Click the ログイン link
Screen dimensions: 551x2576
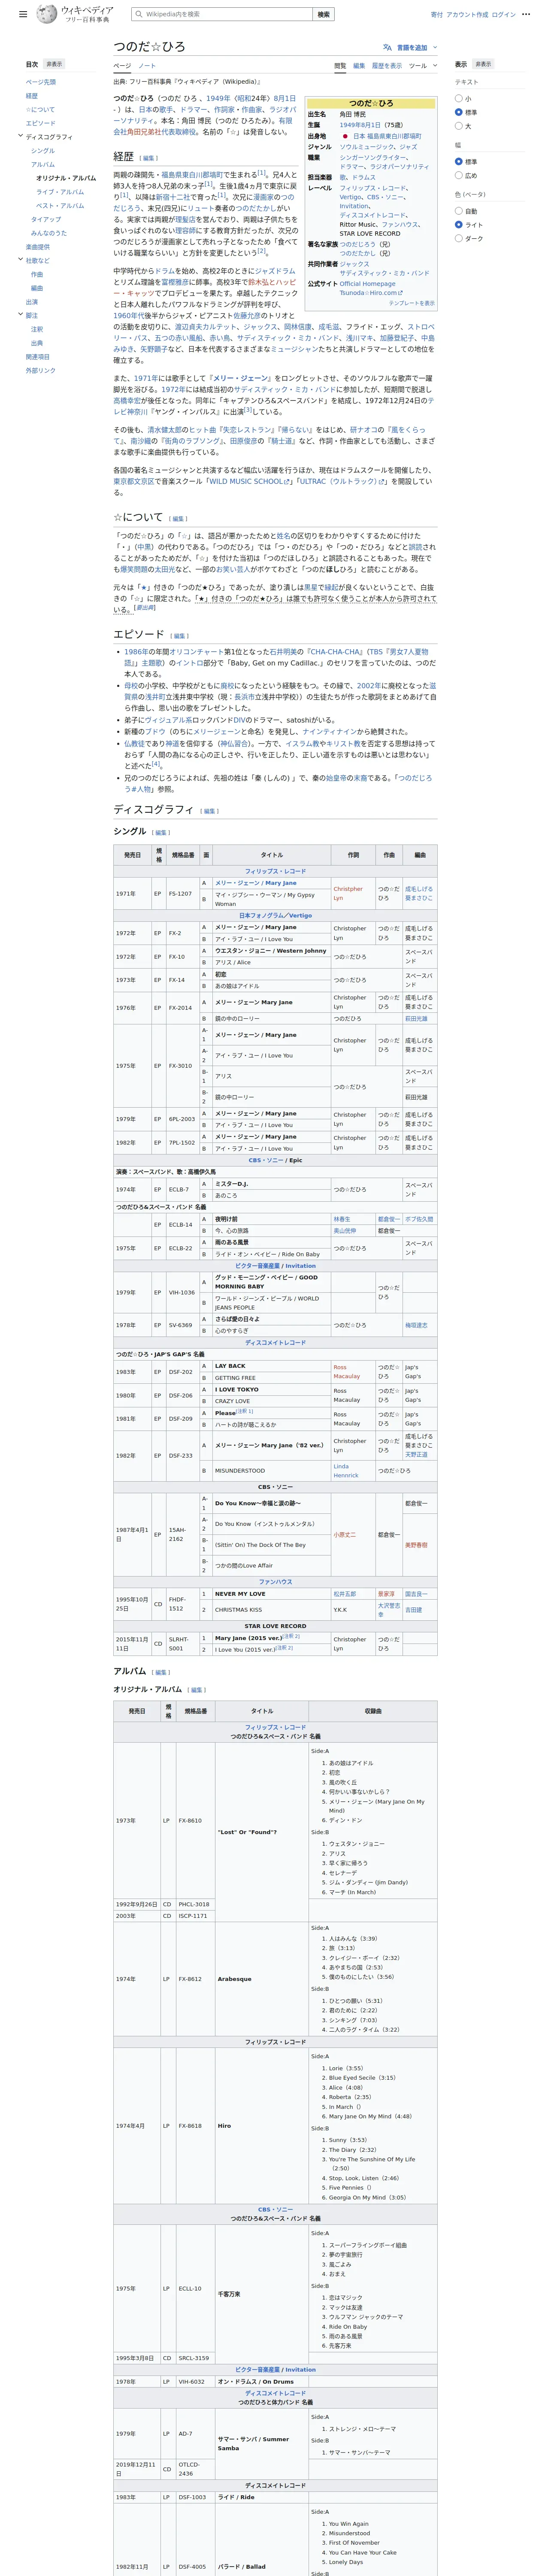[504, 15]
